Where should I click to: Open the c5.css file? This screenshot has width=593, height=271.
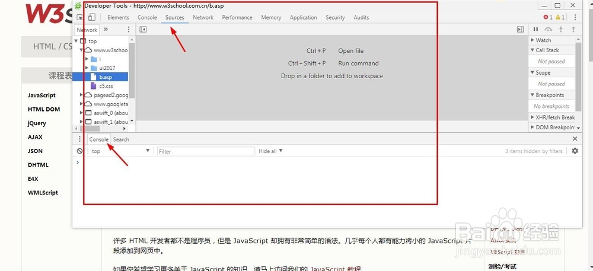click(x=106, y=86)
